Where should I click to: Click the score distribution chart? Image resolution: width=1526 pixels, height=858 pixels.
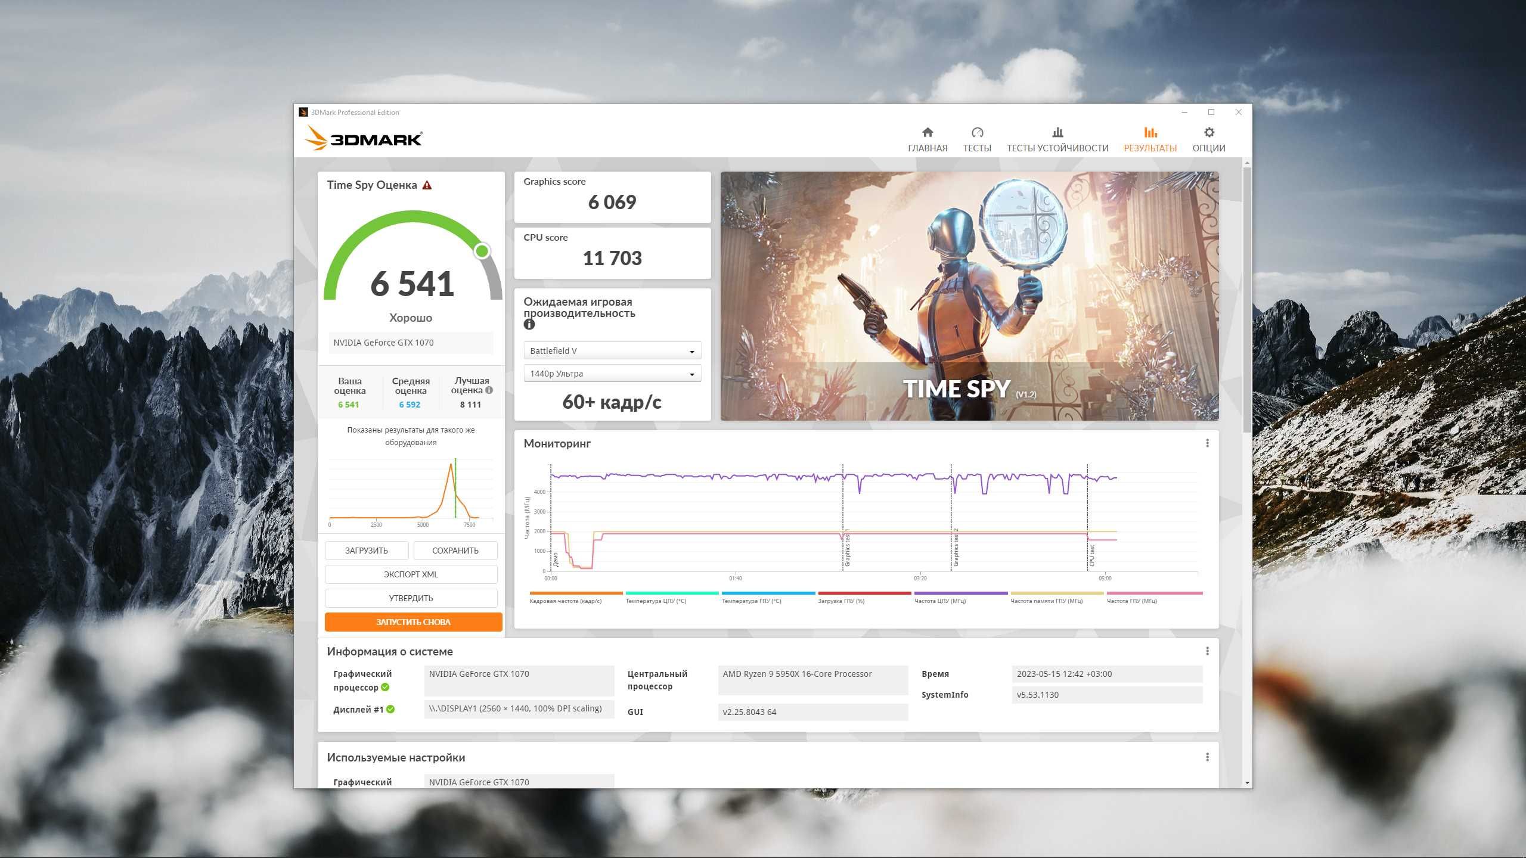[411, 492]
